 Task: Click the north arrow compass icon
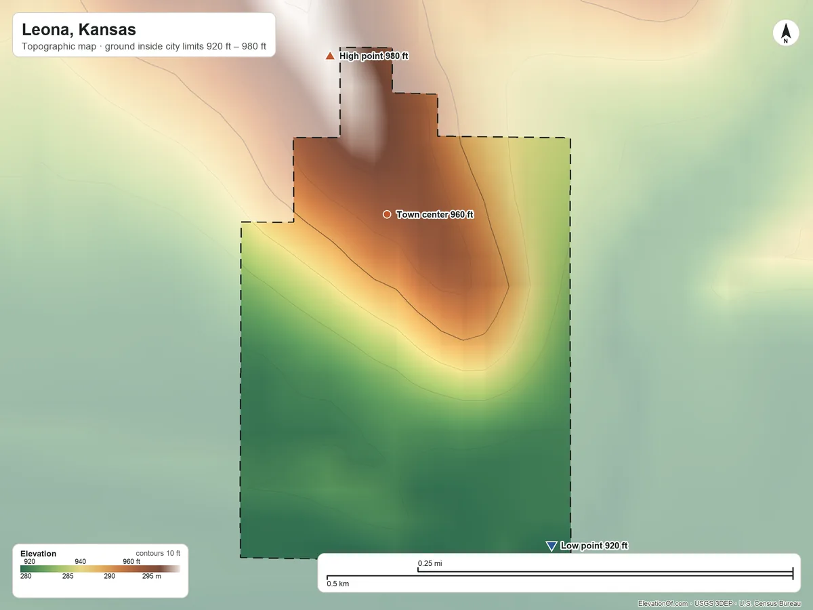pyautogui.click(x=785, y=34)
